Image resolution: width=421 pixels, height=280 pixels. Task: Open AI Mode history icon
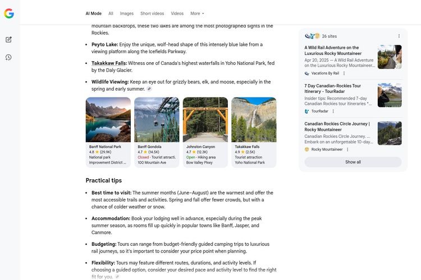8,57
